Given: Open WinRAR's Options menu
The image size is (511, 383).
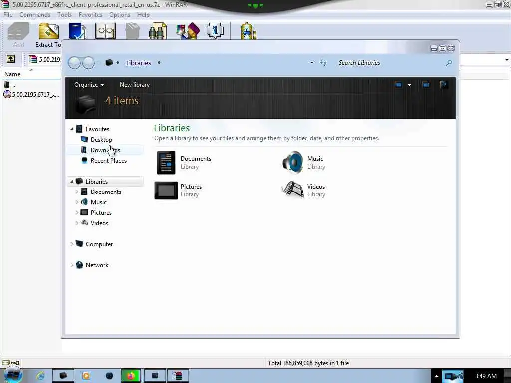Looking at the screenshot, I should click(120, 14).
